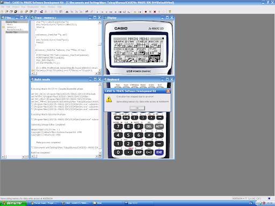275x206 pixels.
Task: Tap the DEL key on calculator keypad
Action: pyautogui.click(x=149, y=127)
